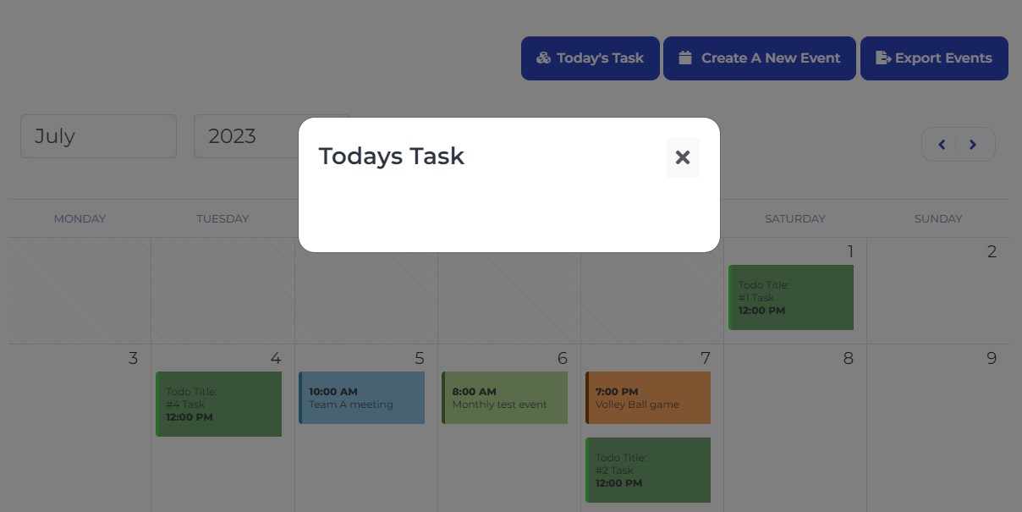Open Today's Task from the toolbar
Image resolution: width=1022 pixels, height=512 pixels.
coord(590,58)
